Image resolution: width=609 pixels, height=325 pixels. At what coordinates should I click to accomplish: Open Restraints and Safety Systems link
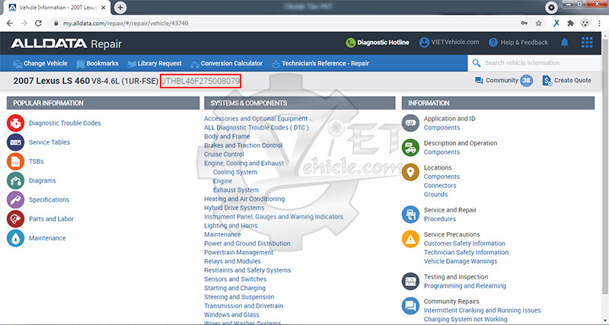click(x=247, y=270)
